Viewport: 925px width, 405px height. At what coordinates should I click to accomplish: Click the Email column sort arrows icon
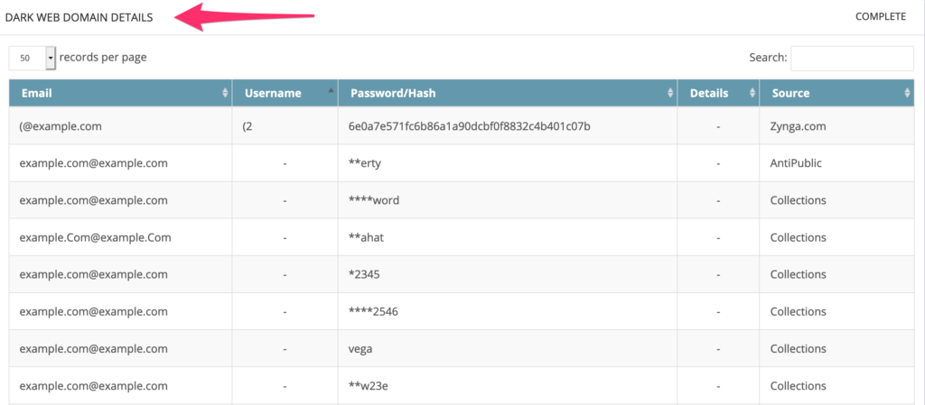(x=225, y=93)
